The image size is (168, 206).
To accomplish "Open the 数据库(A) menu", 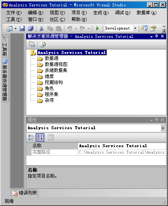I will click(x=147, y=13).
